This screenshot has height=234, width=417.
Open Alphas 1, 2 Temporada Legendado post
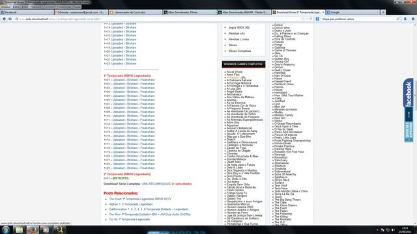click(131, 204)
